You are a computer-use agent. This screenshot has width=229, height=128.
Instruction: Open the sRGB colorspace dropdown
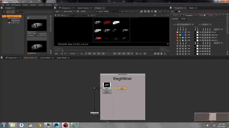coord(86,11)
